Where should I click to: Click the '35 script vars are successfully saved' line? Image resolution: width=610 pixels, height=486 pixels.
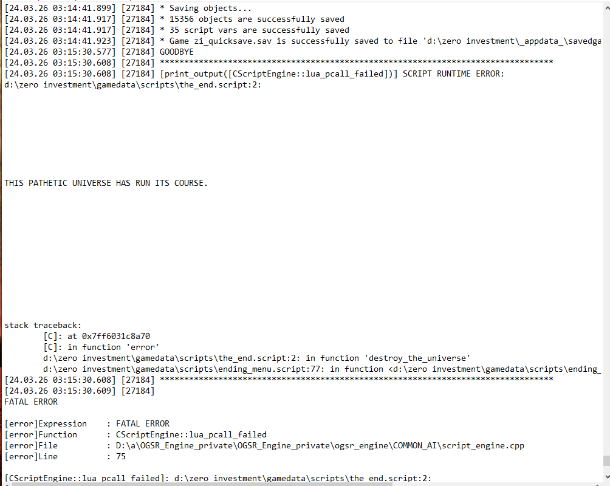click(177, 30)
